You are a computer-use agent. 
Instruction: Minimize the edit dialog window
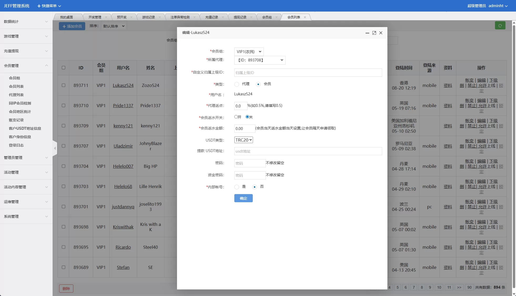point(367,33)
